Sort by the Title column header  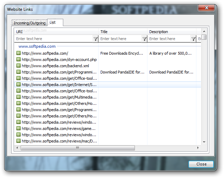123,32
